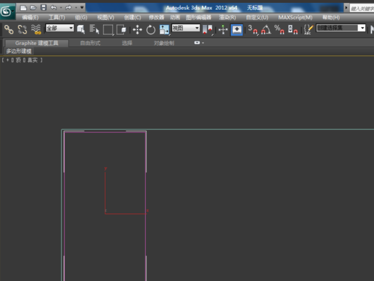Viewport: 374px width, 281px height.
Task: Open a file via quick access toolbar
Action: [x=33, y=8]
